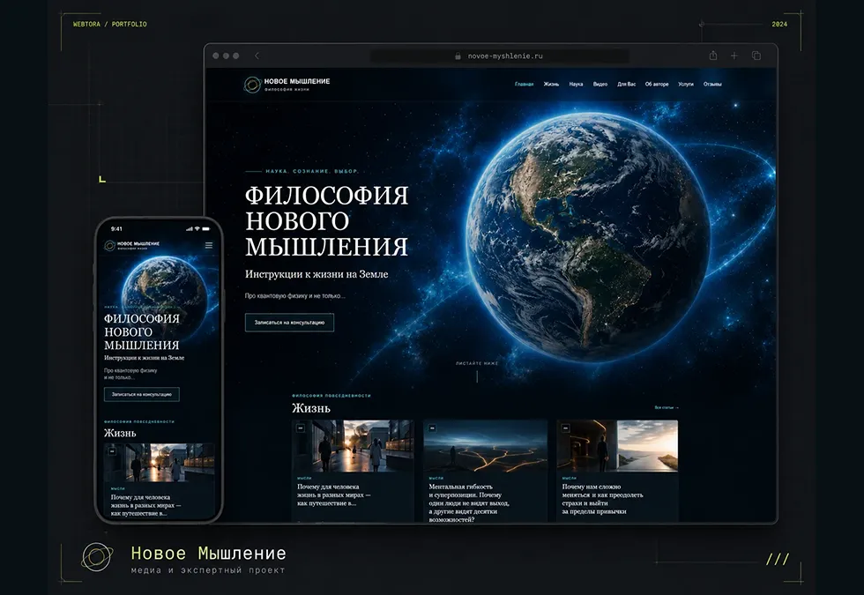Open article thumbnail with corridor and seascape

click(x=617, y=446)
